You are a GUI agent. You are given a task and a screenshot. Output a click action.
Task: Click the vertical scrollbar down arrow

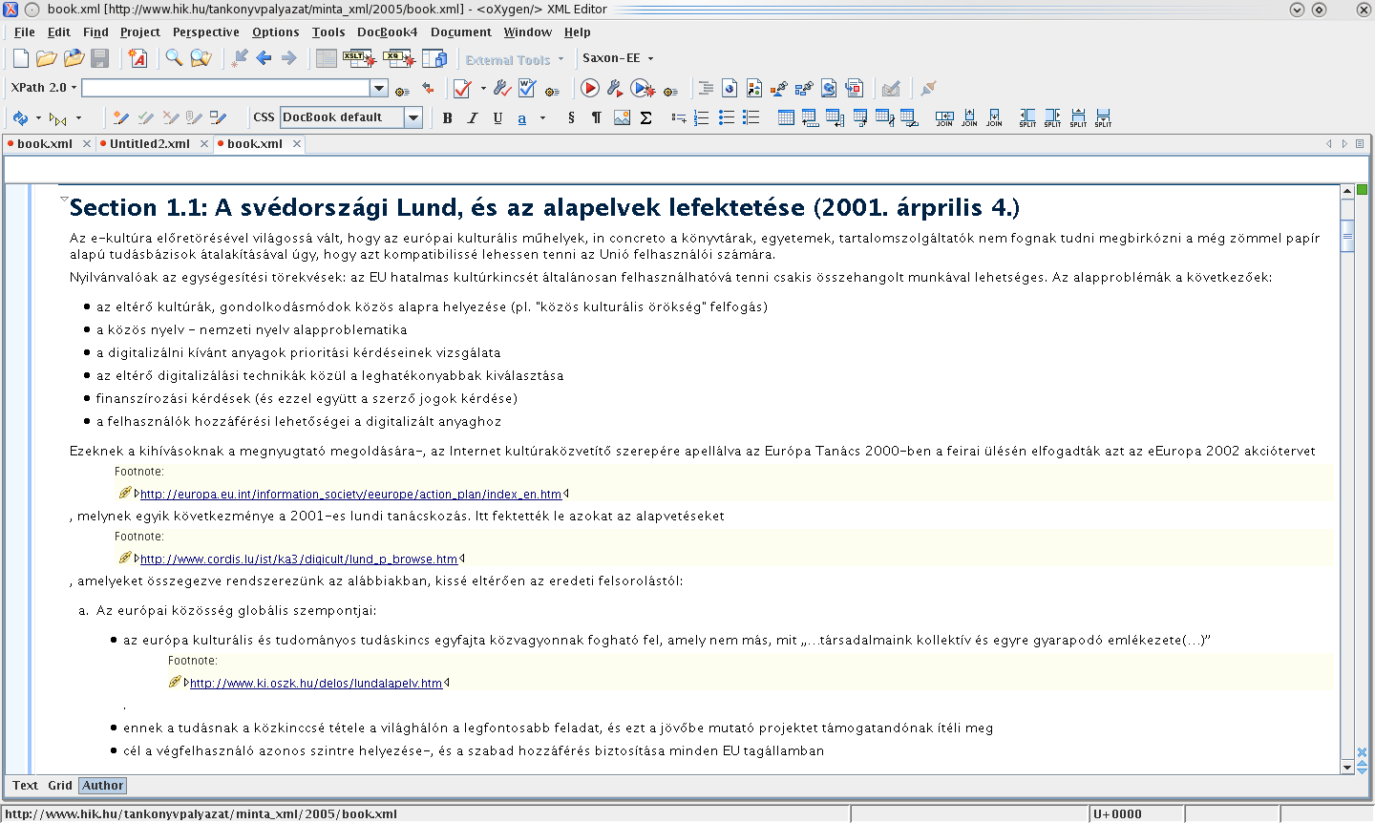point(1347,767)
